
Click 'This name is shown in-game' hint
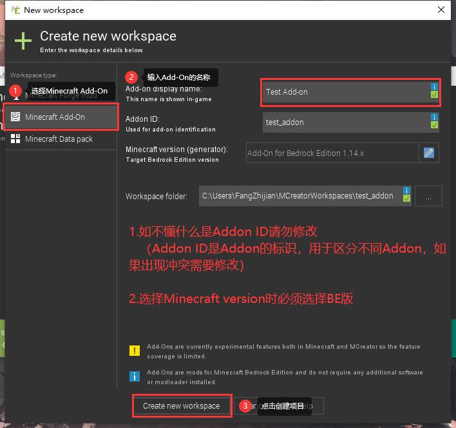click(x=169, y=99)
